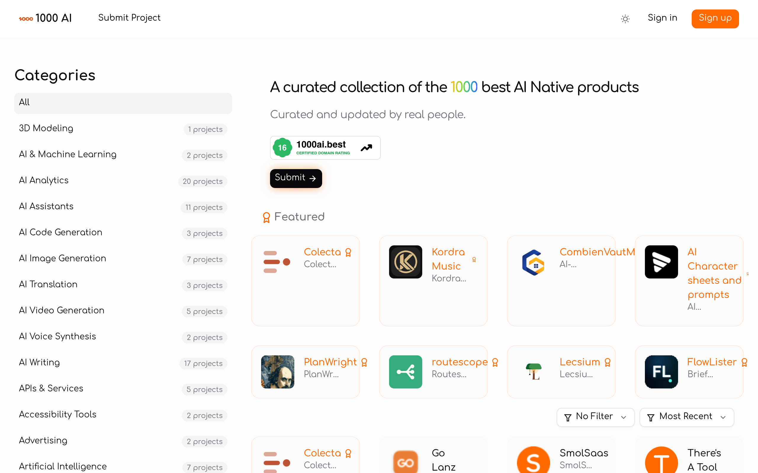The image size is (758, 473).
Task: Click the Sign up button
Action: [715, 18]
